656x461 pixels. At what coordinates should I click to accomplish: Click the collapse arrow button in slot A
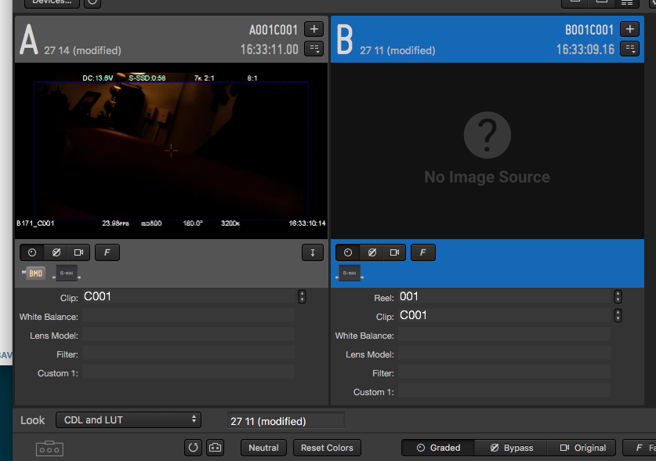pyautogui.click(x=312, y=252)
